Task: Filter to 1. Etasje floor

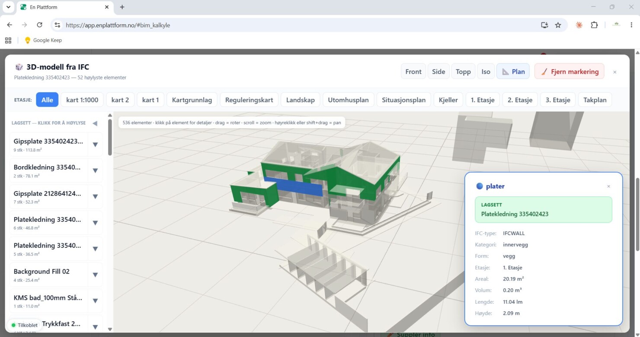Action: click(x=483, y=100)
